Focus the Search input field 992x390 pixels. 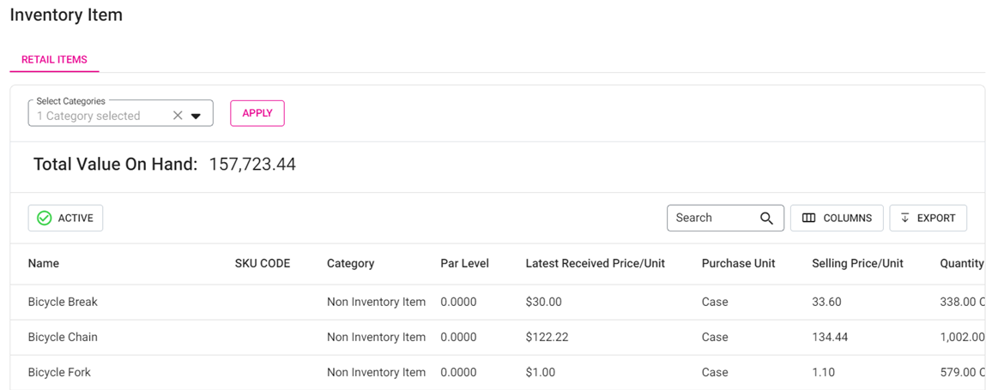pos(712,219)
